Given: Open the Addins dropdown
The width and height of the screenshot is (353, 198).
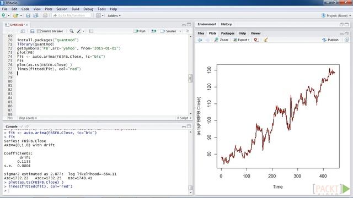Looking at the screenshot, I should click(x=114, y=15).
